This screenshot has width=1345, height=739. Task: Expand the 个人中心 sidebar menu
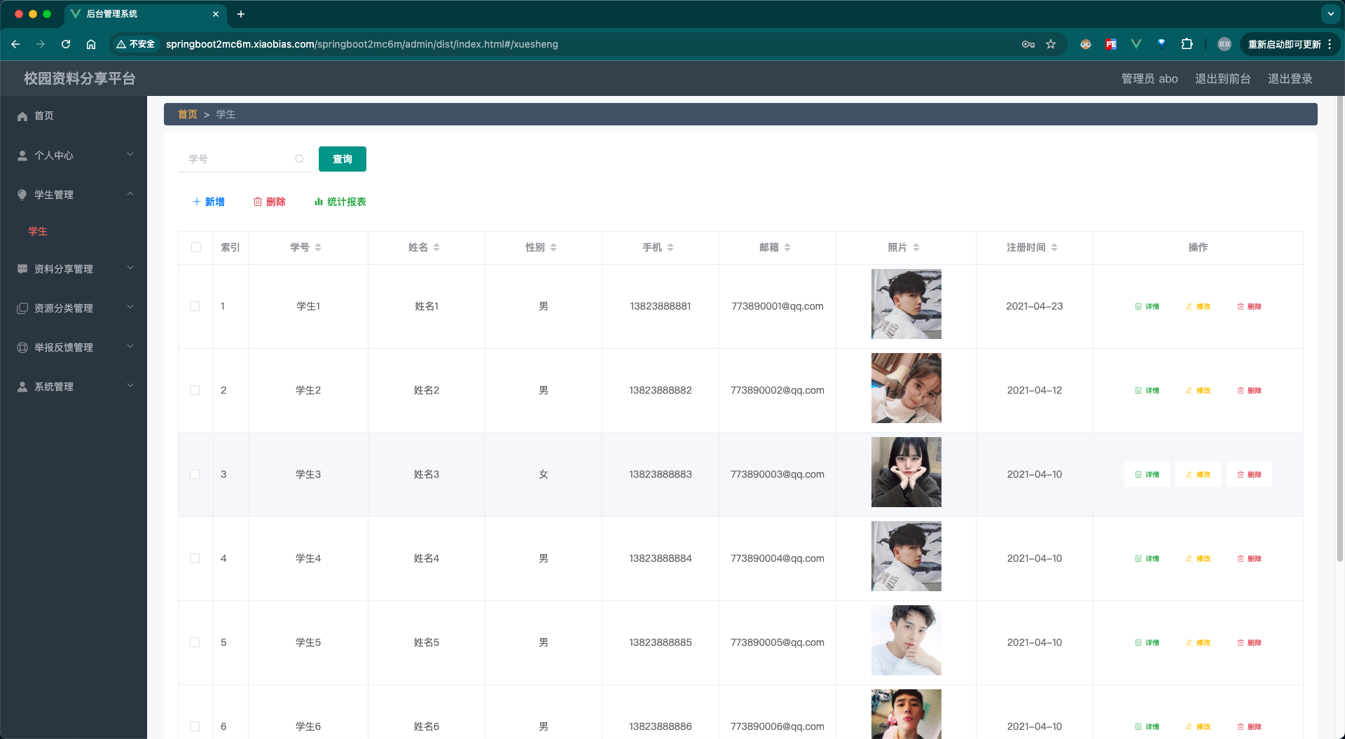(x=74, y=156)
